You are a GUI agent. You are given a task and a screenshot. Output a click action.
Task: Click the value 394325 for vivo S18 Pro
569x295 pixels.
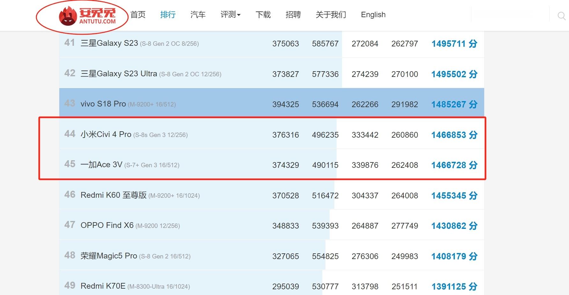click(286, 104)
